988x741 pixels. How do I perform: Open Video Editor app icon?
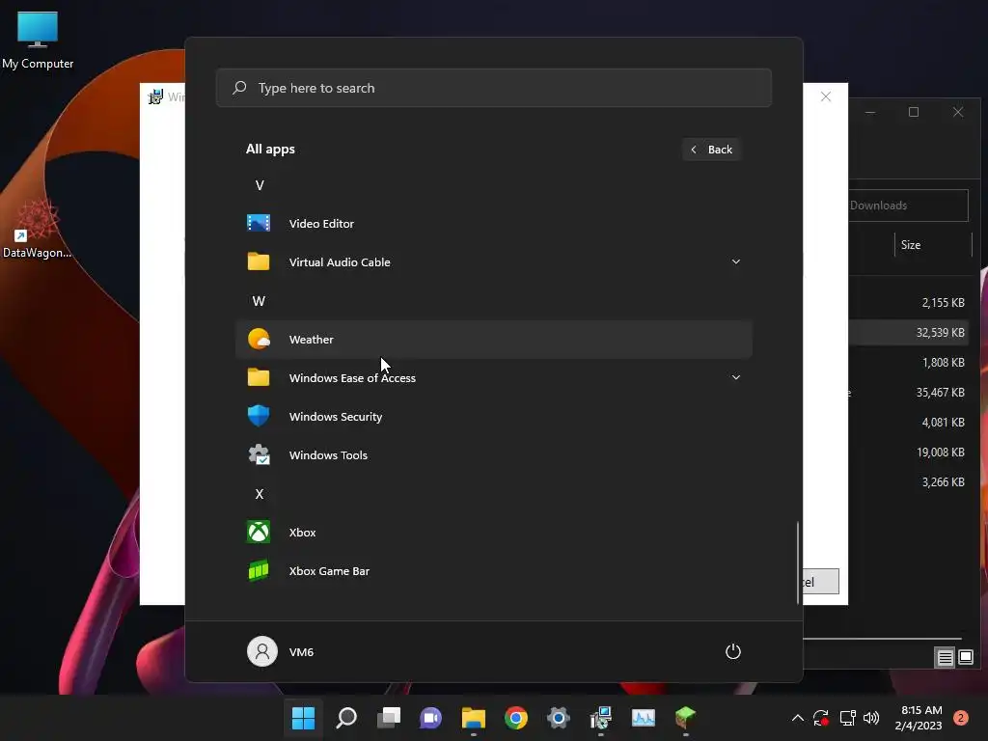pos(259,223)
